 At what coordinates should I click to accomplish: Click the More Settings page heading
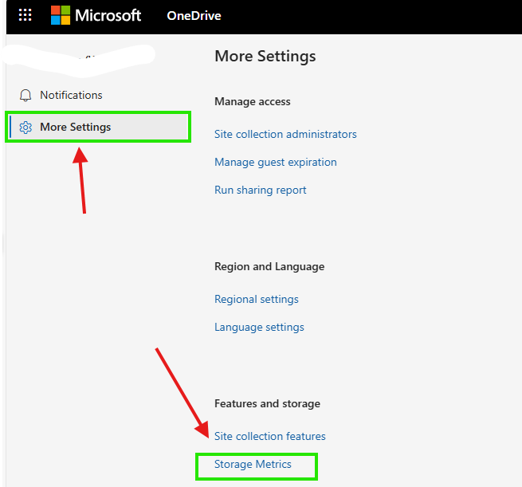pos(265,57)
